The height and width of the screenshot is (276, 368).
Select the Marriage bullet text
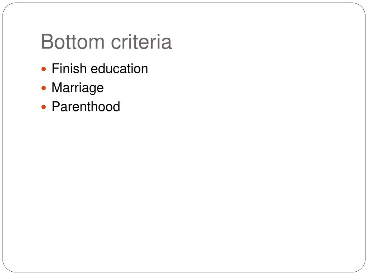[x=78, y=88]
